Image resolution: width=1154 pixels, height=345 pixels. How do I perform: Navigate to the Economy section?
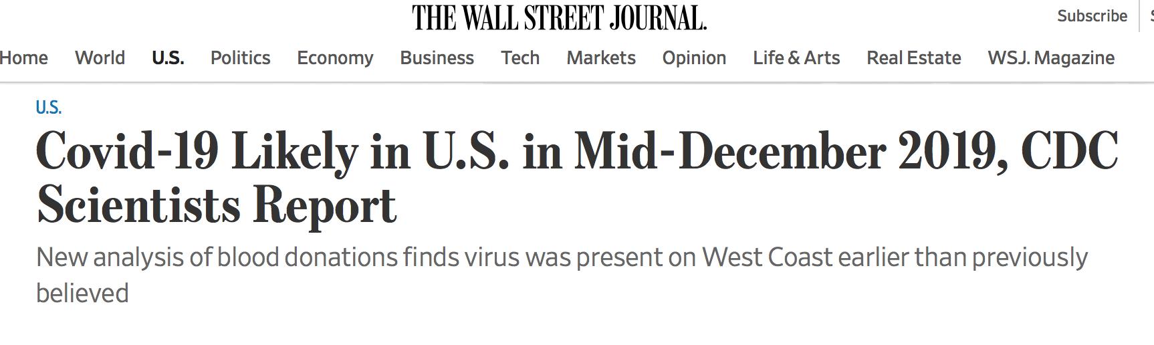[x=335, y=59]
